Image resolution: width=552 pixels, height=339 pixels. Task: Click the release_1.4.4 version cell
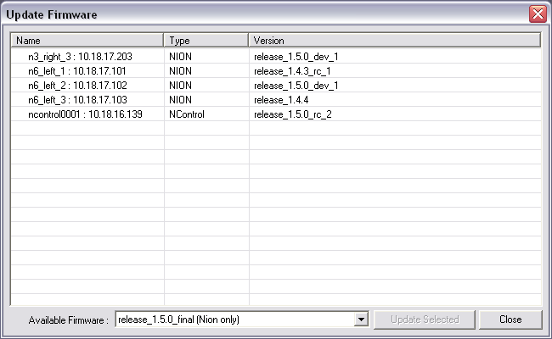[x=282, y=100]
